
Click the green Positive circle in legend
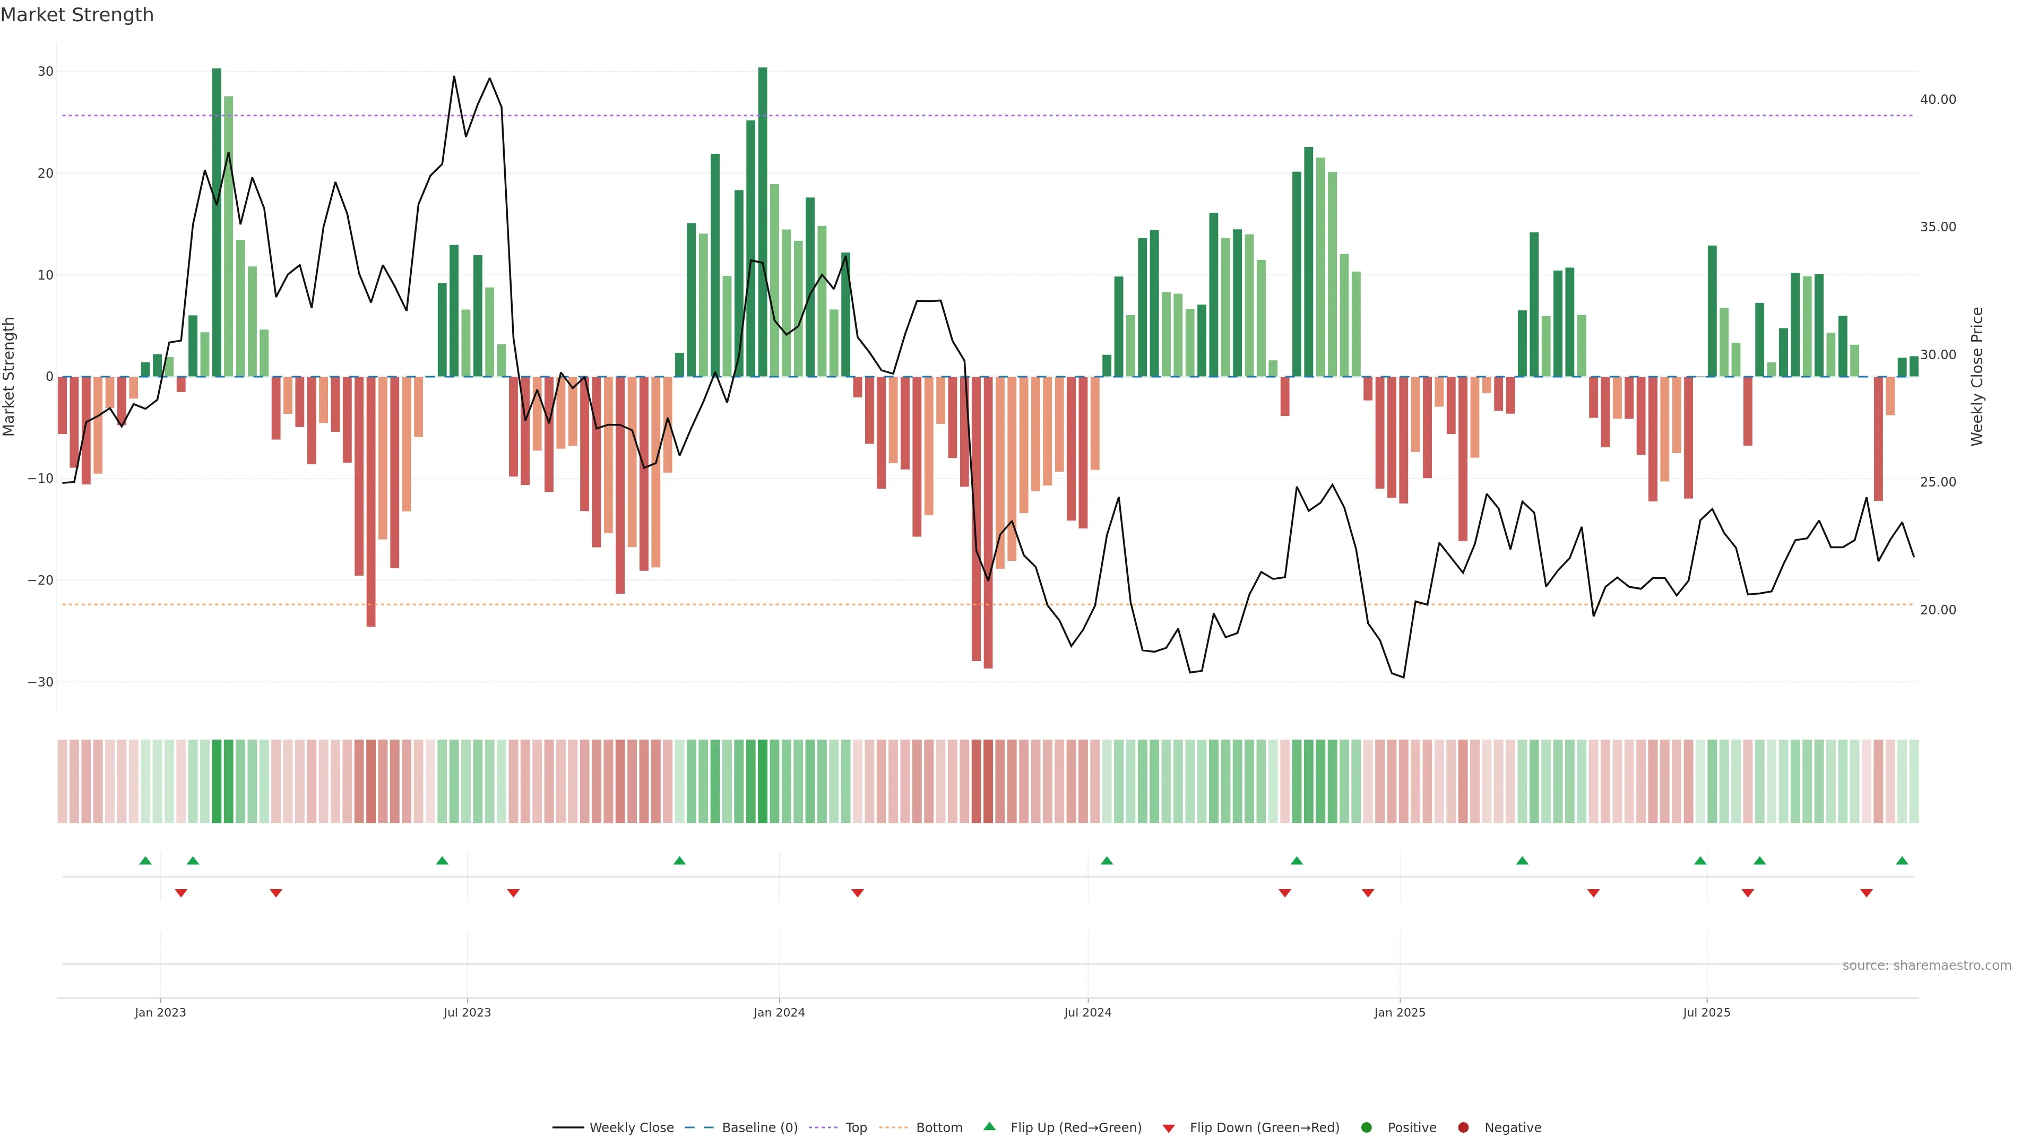pos(1366,1128)
